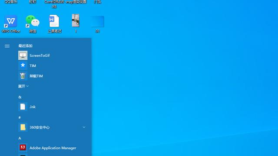Click the hamburger menu in Start

coord(7,46)
